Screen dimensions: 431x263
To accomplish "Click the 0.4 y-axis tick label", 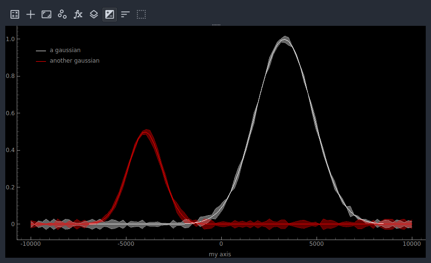I will (10, 150).
